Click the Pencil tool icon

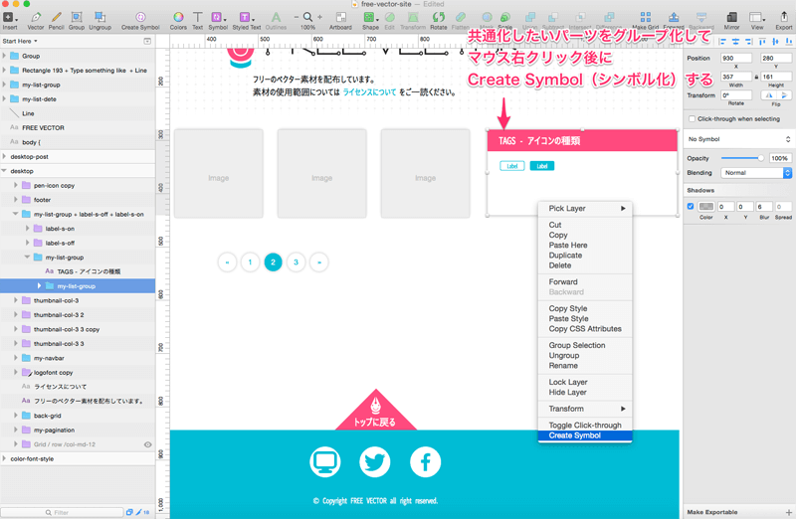pos(56,18)
